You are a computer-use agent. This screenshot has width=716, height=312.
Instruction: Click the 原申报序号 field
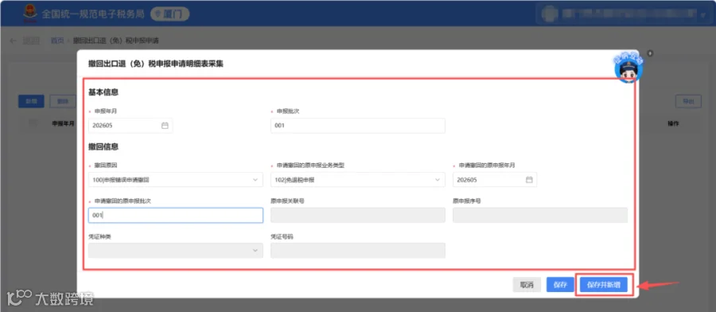pyautogui.click(x=539, y=215)
